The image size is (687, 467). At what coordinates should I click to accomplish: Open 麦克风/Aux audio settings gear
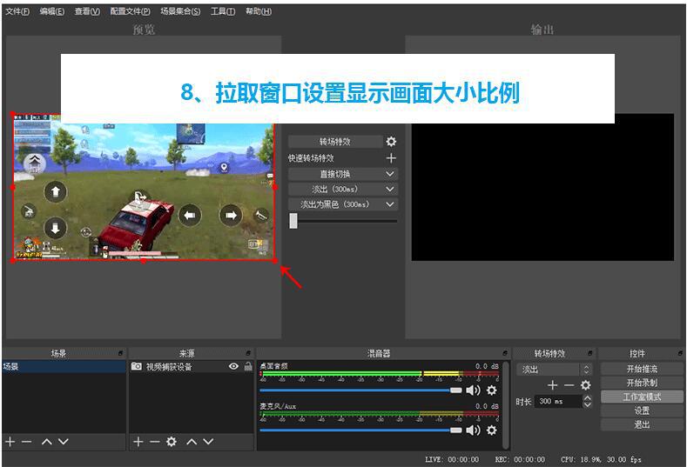click(x=492, y=430)
